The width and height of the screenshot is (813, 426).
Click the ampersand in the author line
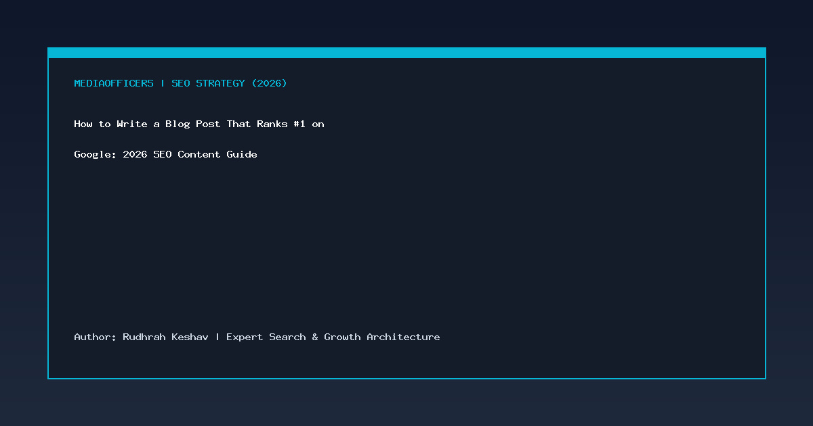pyautogui.click(x=315, y=337)
